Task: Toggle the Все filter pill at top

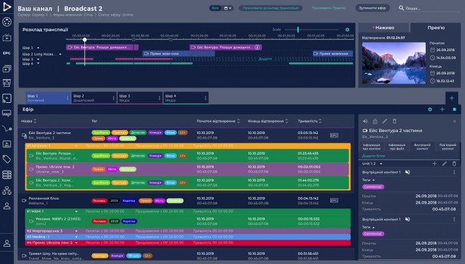Action: point(215,8)
